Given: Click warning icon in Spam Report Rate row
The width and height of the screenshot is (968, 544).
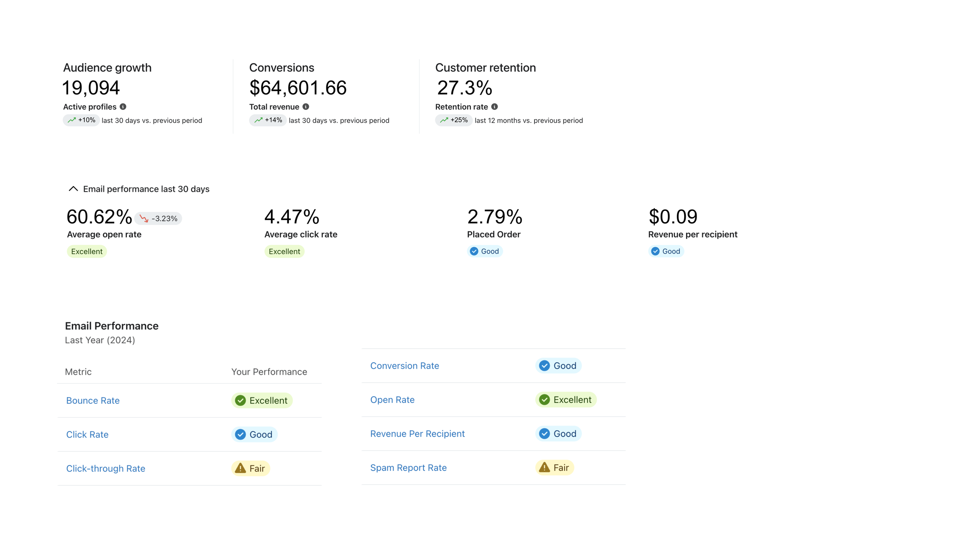Looking at the screenshot, I should coord(544,467).
